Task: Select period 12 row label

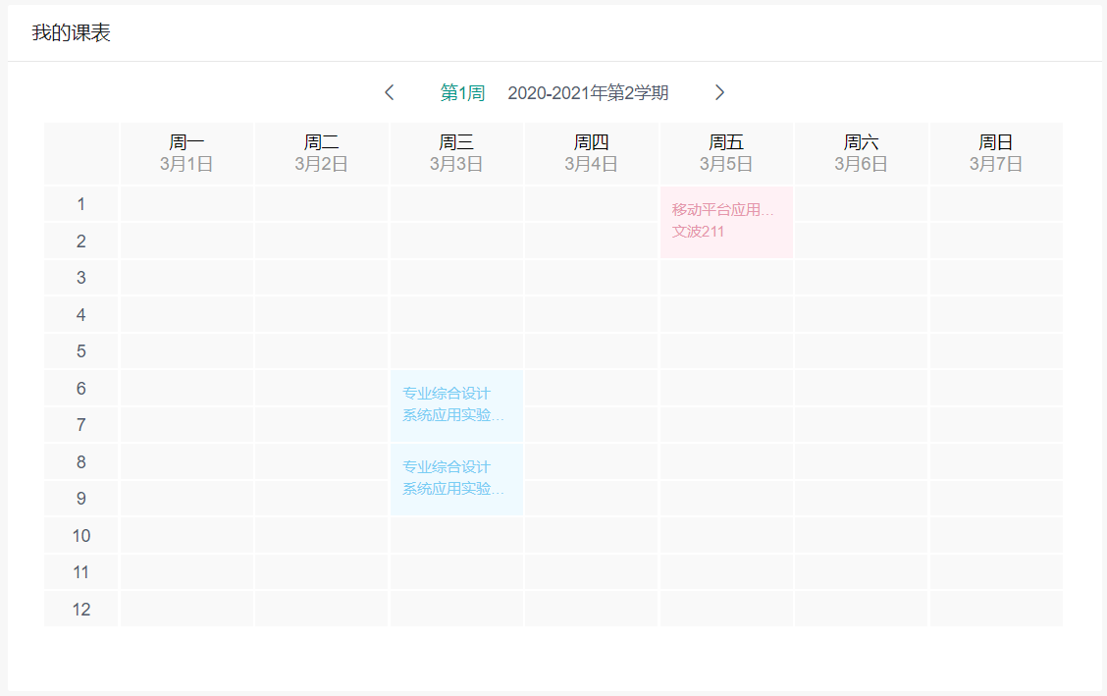Action: click(81, 610)
